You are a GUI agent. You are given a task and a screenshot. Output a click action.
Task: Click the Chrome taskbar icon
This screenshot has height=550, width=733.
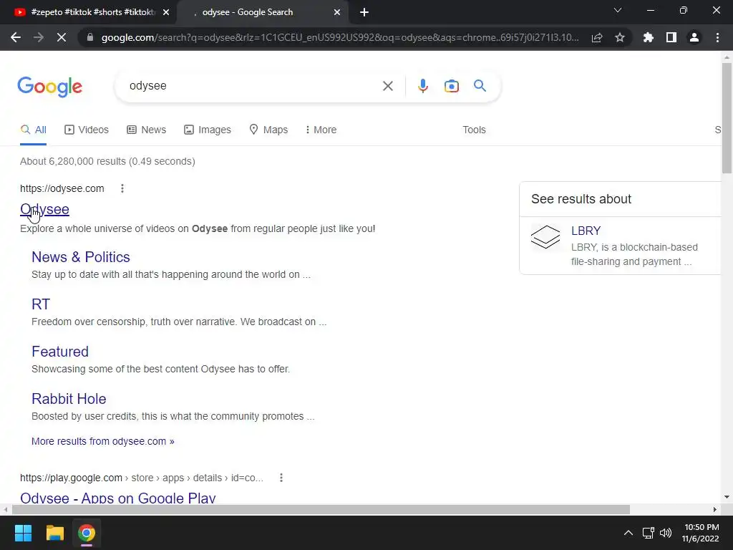pos(87,533)
